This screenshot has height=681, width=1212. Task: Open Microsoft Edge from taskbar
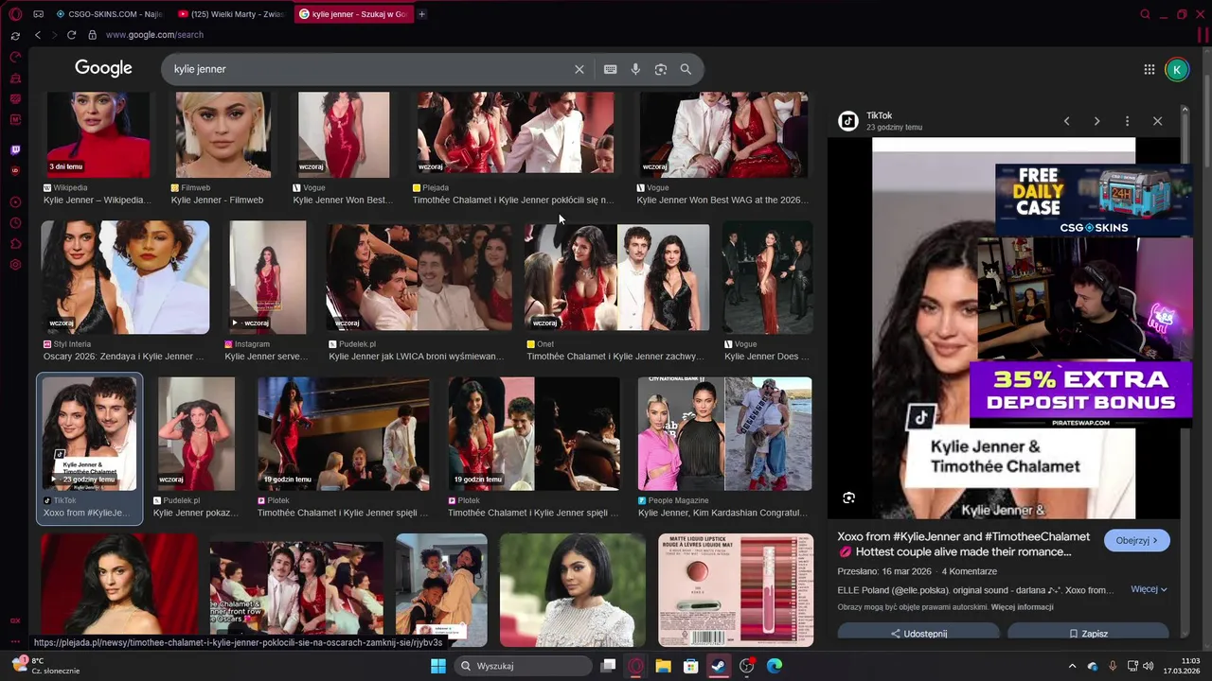coord(774,666)
